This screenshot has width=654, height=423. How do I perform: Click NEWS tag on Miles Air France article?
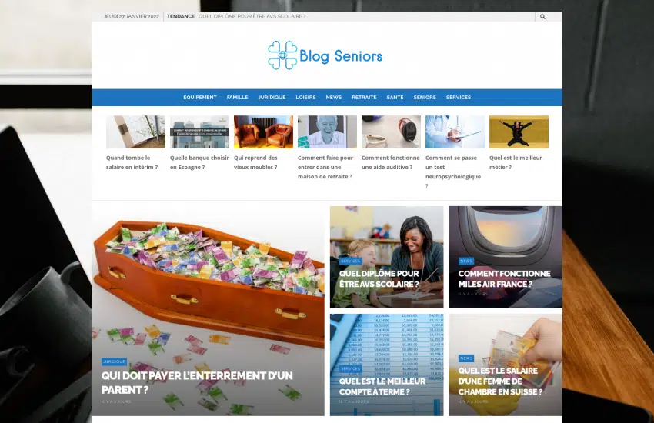[466, 261]
